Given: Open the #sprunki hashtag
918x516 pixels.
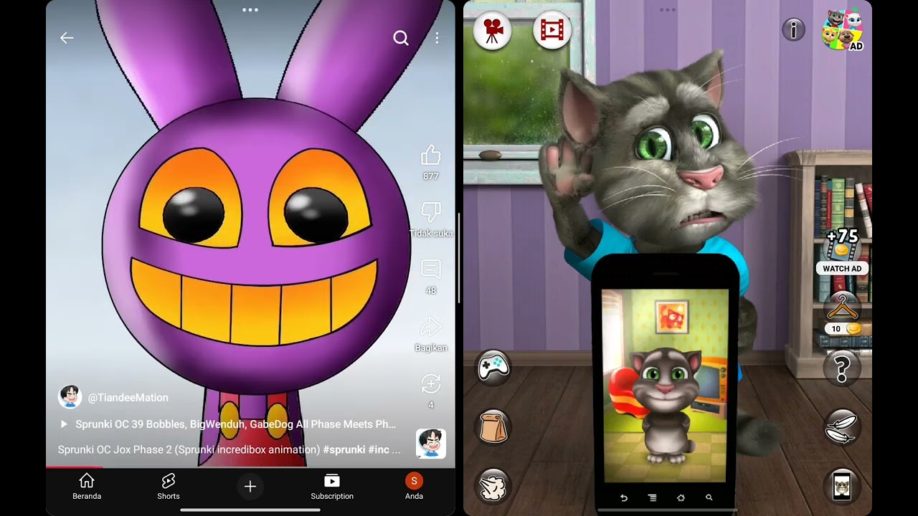Looking at the screenshot, I should pos(344,450).
